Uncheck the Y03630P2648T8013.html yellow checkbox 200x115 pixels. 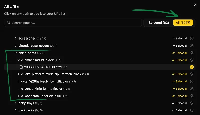pyautogui.click(x=192, y=67)
